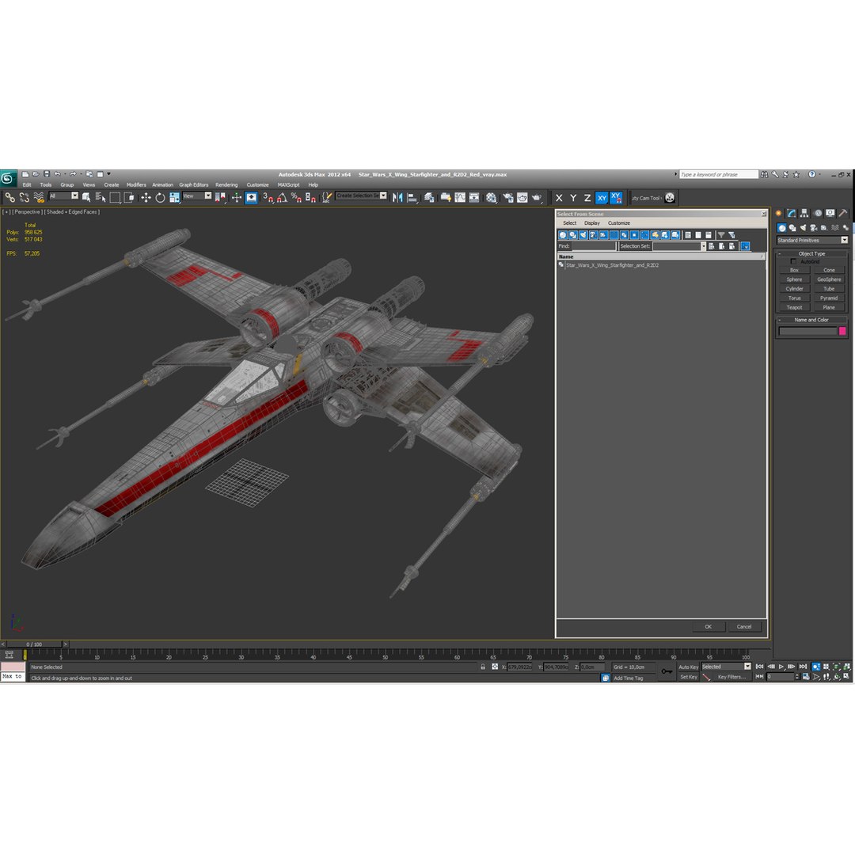Open the Material Editor
Viewport: 855px width, 855px height.
(492, 197)
